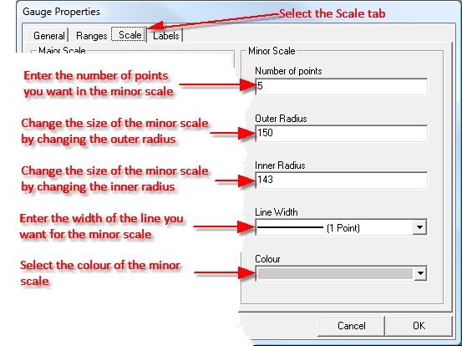Go to the Labels tab

point(165,36)
